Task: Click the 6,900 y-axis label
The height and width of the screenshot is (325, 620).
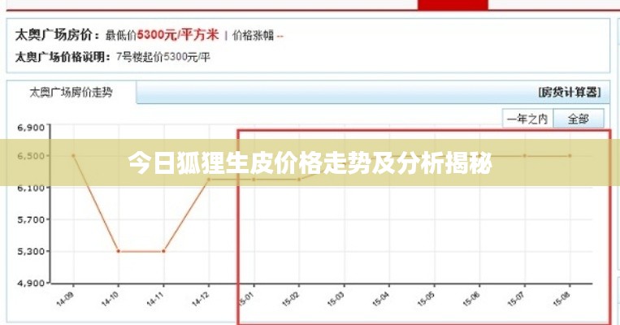Action: [x=33, y=128]
